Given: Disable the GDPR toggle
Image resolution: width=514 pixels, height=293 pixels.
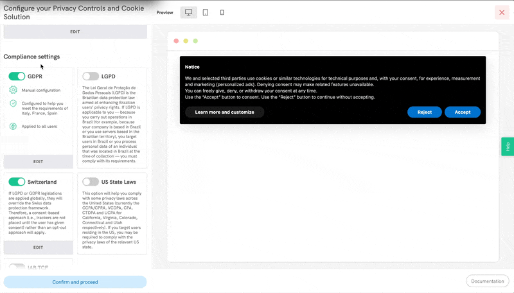Looking at the screenshot, I should (17, 76).
